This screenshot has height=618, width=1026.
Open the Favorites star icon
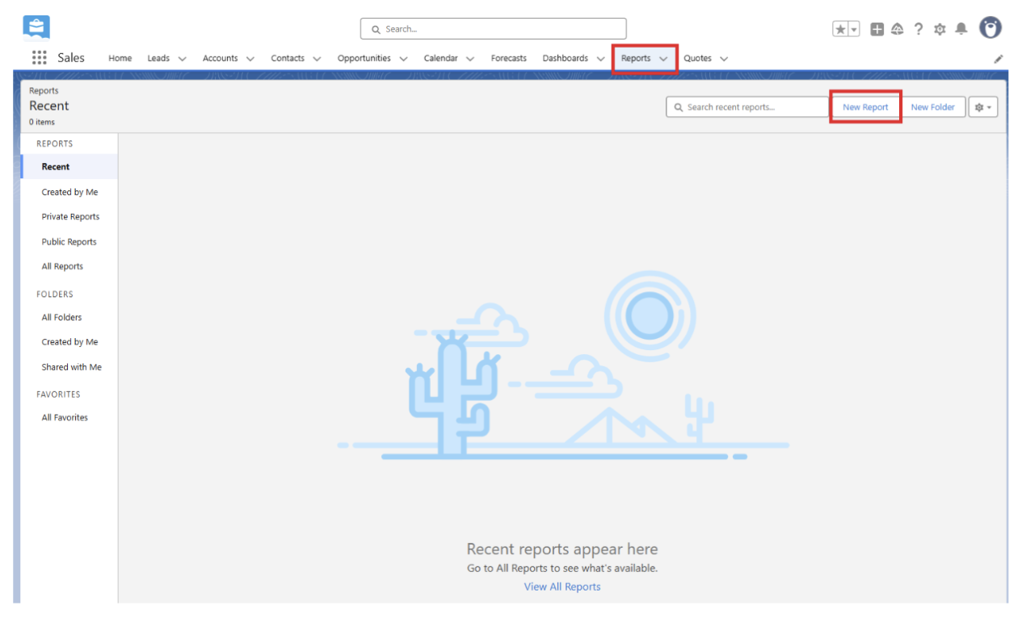pos(840,29)
